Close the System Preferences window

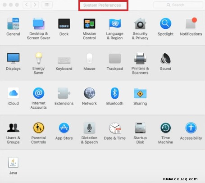click(x=5, y=5)
